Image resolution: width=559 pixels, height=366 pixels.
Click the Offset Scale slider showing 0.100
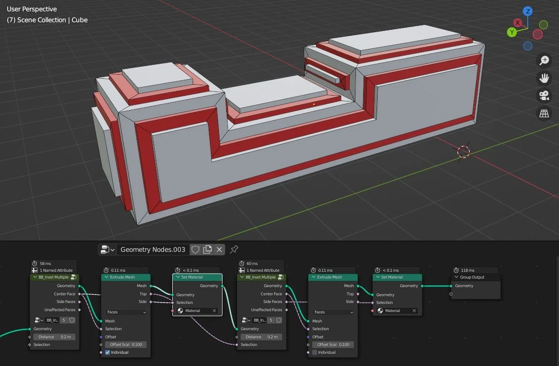(126, 344)
